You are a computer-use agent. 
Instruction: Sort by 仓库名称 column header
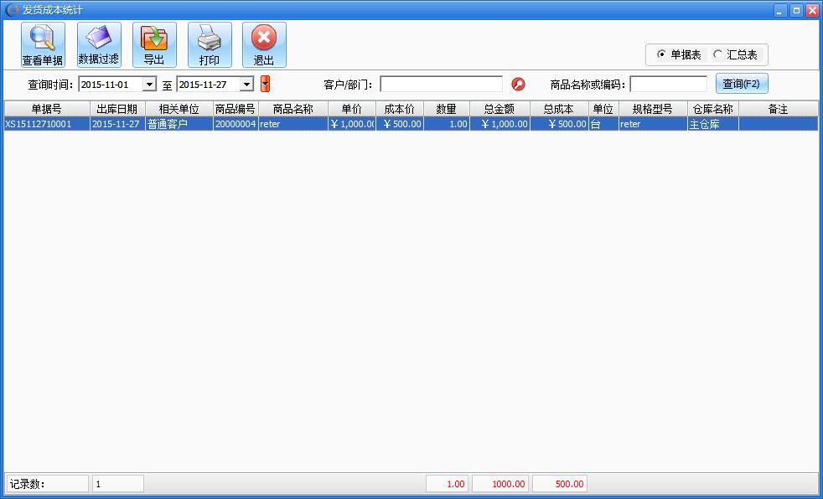[713, 109]
